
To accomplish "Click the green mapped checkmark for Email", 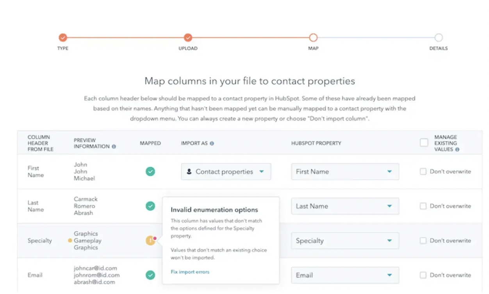I will click(x=150, y=275).
